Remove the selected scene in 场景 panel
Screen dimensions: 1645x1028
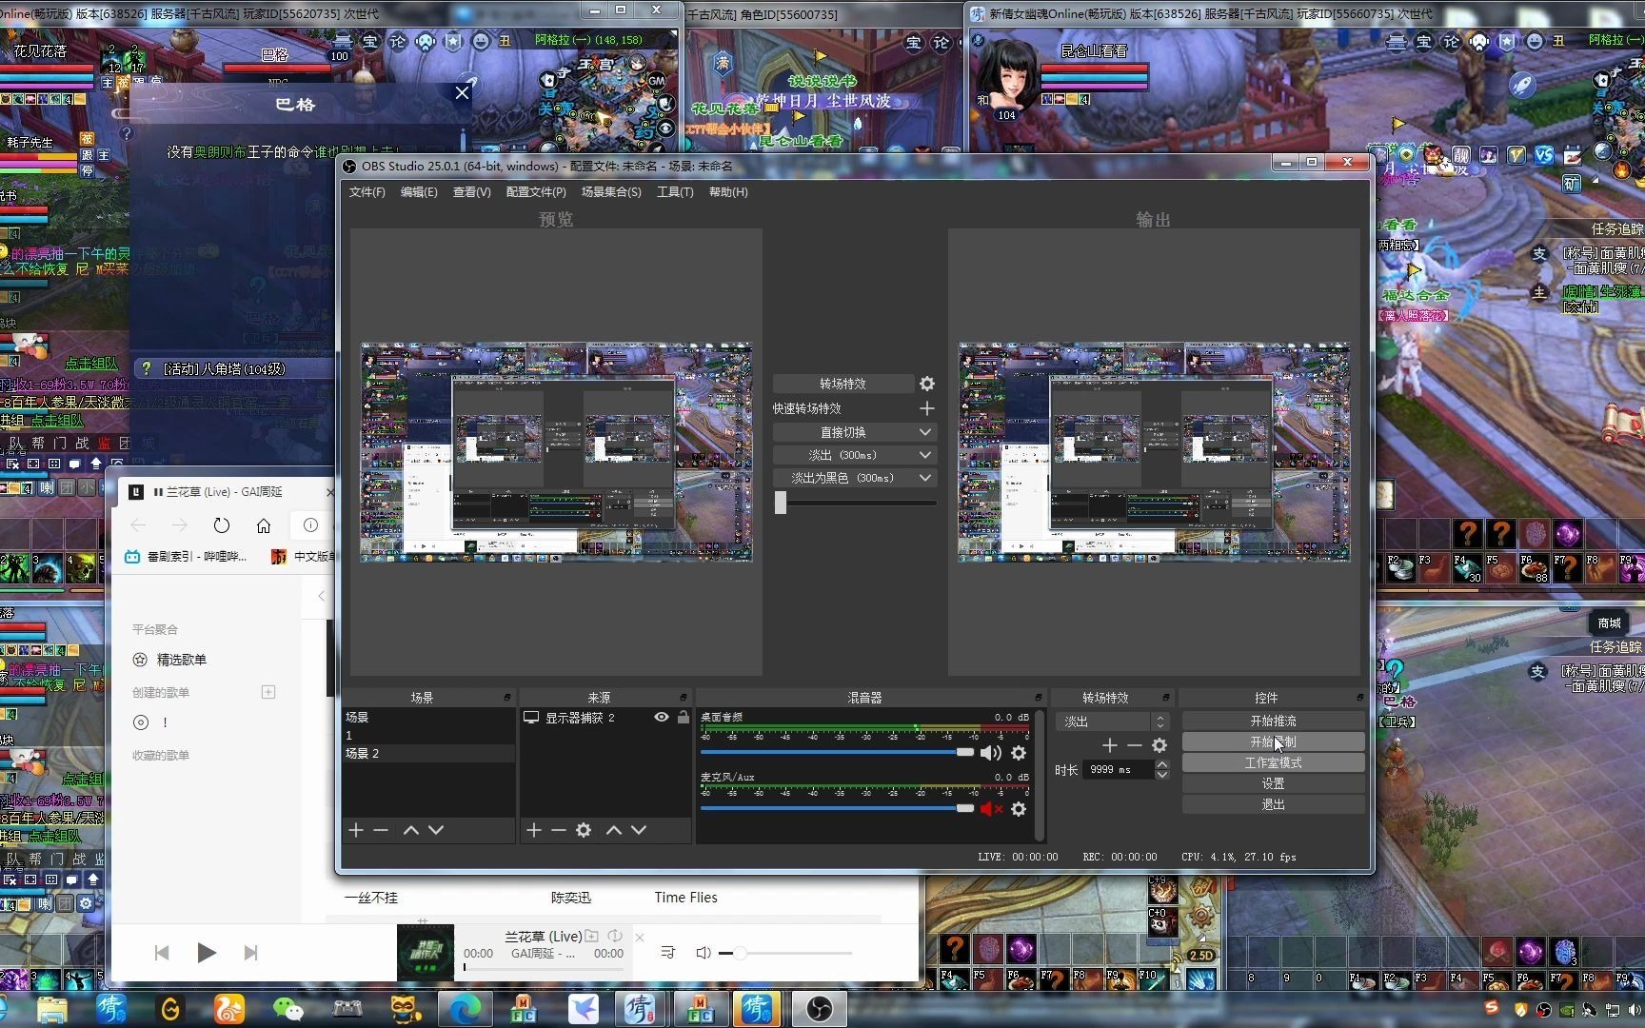381,830
